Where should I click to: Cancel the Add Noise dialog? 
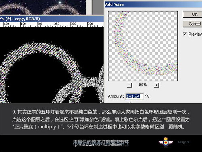(192, 24)
